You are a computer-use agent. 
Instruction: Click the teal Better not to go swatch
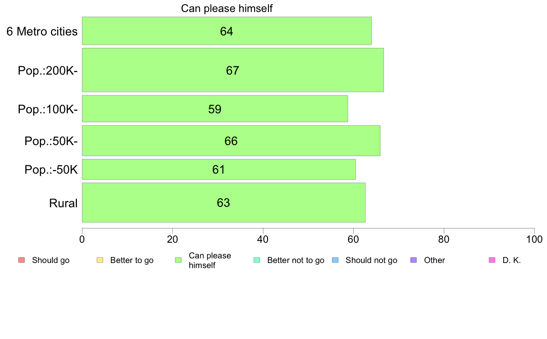tap(257, 260)
